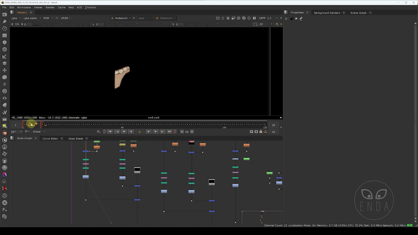Open the Filter nodes toolbar icon

pyautogui.click(x=5, y=49)
